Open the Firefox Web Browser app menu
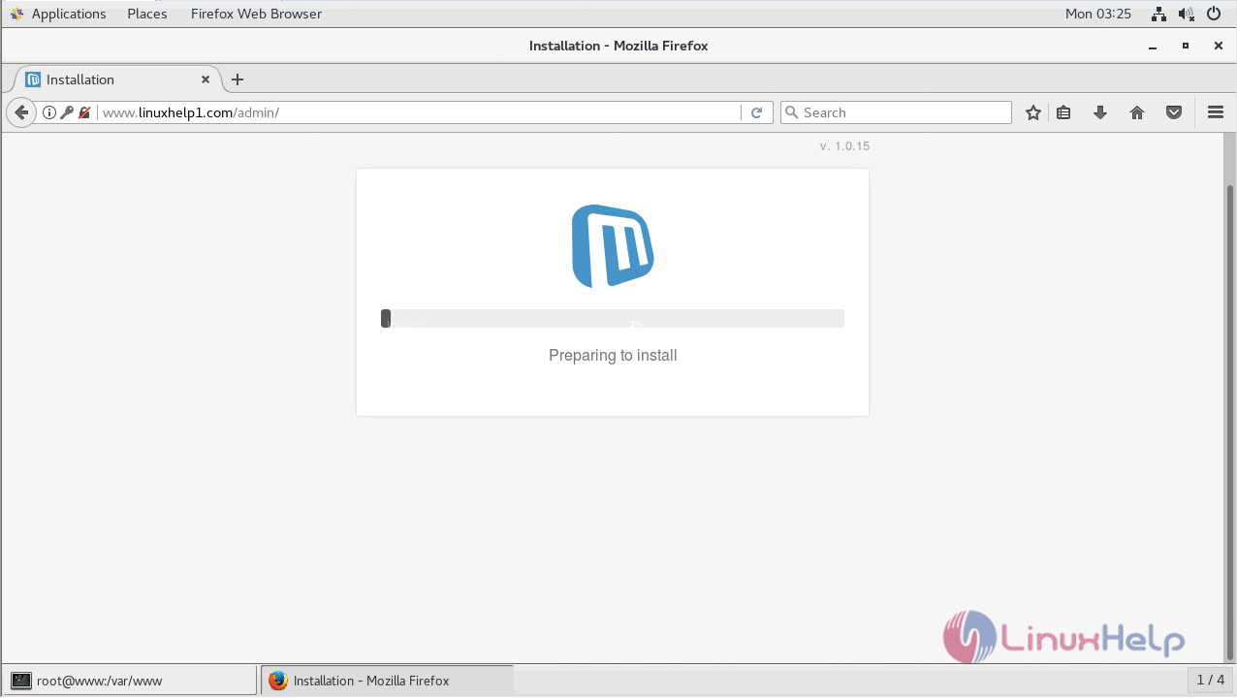Viewport: 1237px width, 698px height. [x=256, y=14]
